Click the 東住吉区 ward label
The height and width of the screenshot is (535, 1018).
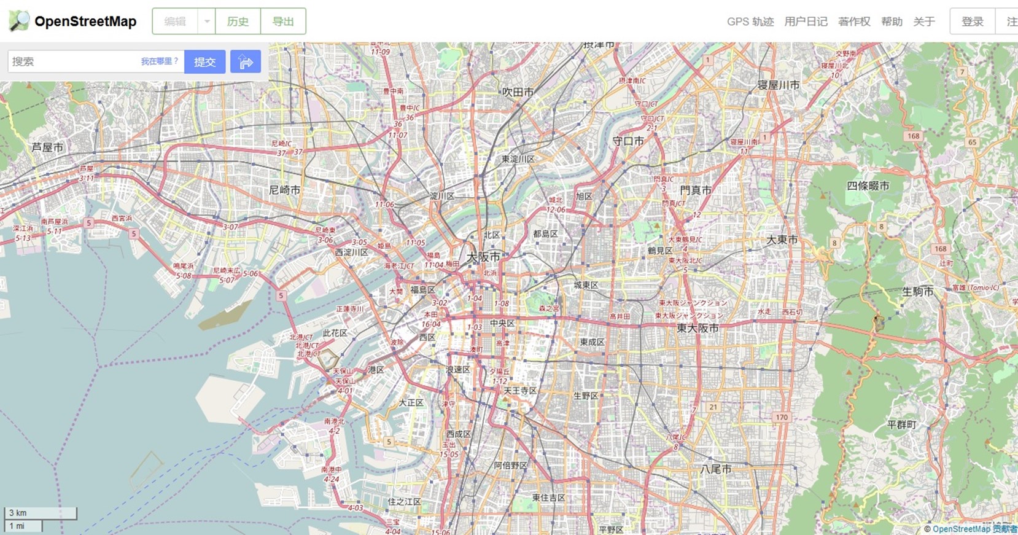[x=548, y=498]
